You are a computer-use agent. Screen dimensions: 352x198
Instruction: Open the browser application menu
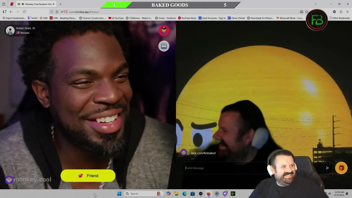tap(348, 12)
